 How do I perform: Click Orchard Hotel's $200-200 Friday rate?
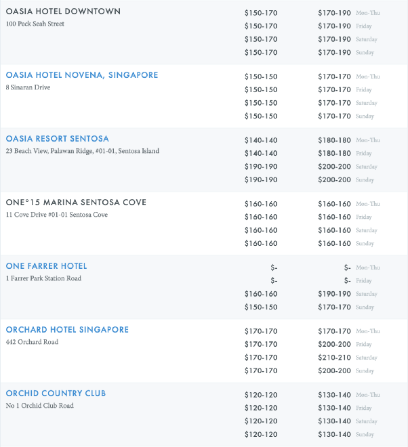pos(334,345)
